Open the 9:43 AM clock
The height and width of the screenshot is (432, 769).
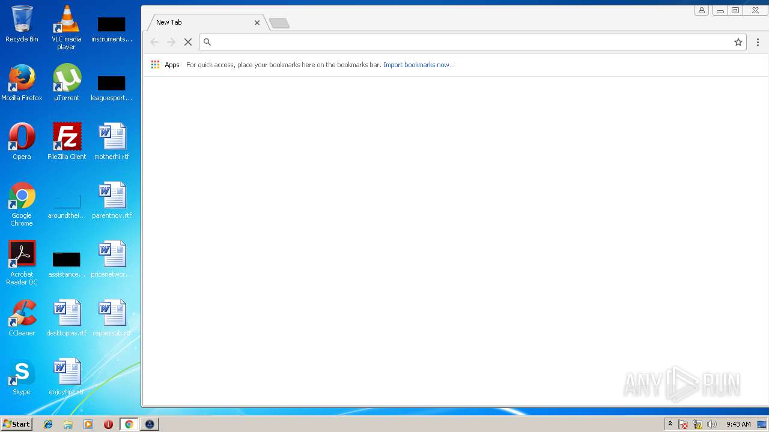click(738, 424)
